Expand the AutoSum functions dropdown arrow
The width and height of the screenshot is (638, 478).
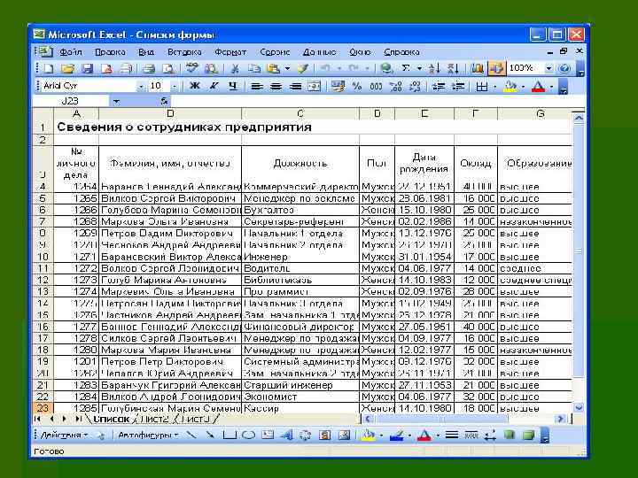tap(419, 69)
